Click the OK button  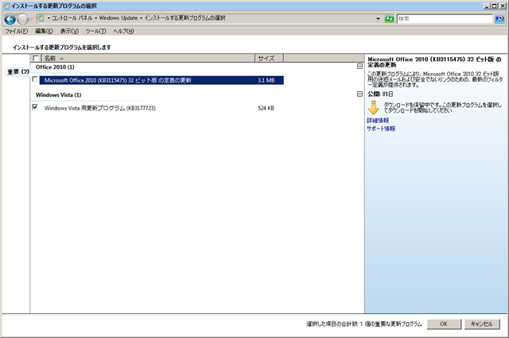coord(444,324)
